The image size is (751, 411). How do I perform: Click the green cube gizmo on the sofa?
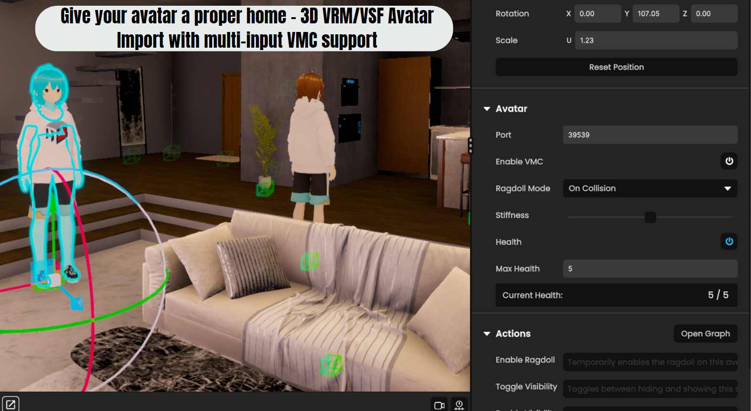pos(310,261)
